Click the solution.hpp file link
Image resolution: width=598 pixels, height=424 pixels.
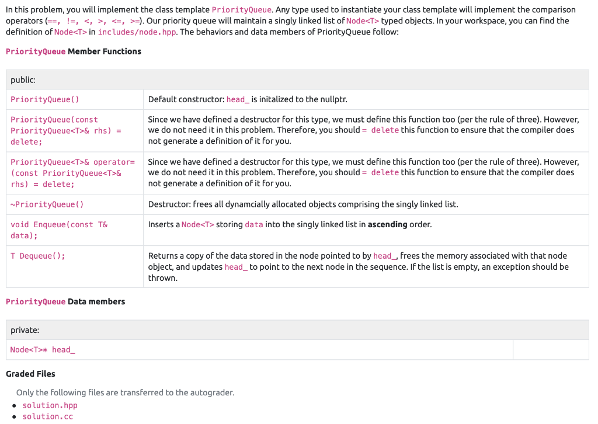50,405
